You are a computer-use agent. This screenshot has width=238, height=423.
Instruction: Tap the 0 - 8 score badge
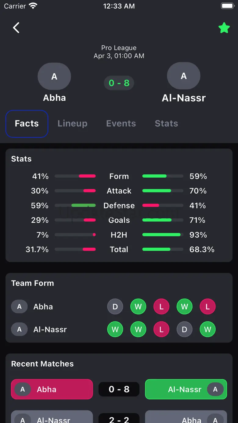[119, 83]
